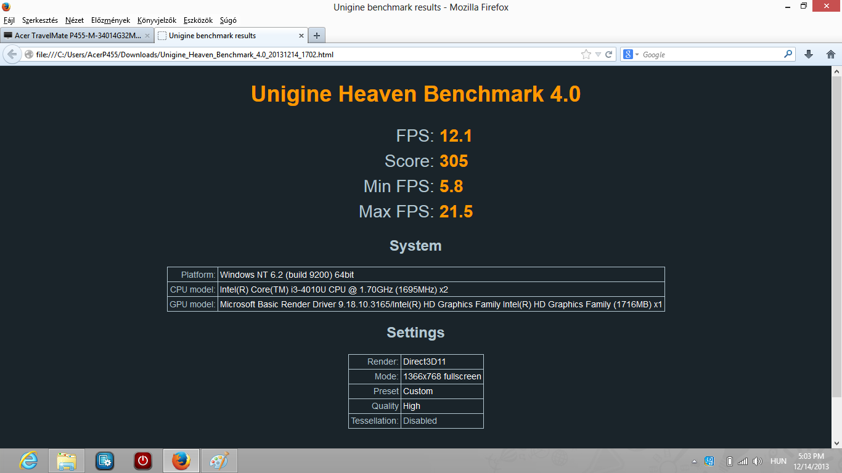Open Paint from the taskbar
842x473 pixels.
[x=219, y=461]
